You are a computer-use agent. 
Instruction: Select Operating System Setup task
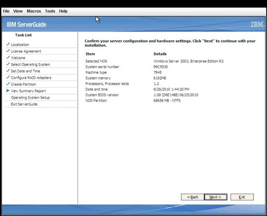(30, 97)
